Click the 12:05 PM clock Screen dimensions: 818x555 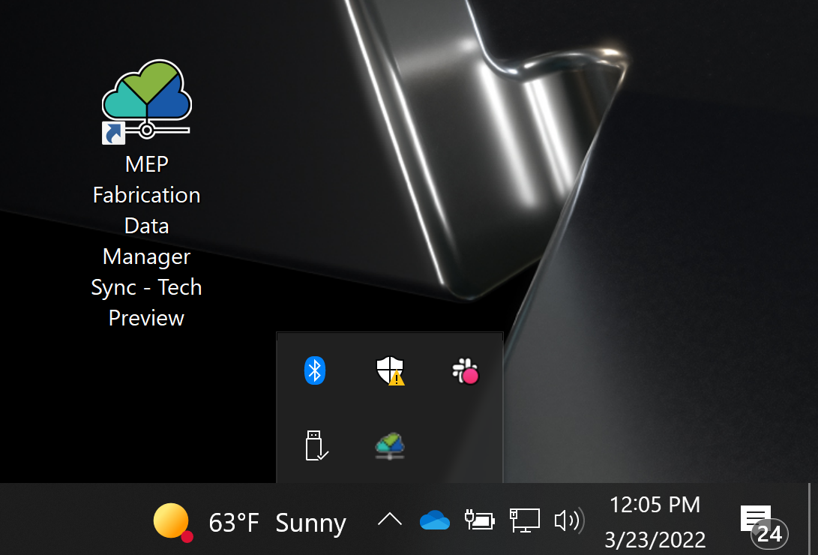[x=655, y=505]
